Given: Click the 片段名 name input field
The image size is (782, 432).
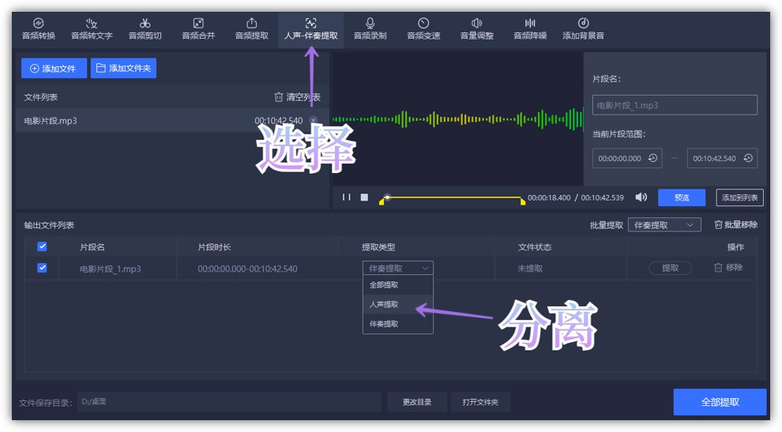Looking at the screenshot, I should coord(675,105).
